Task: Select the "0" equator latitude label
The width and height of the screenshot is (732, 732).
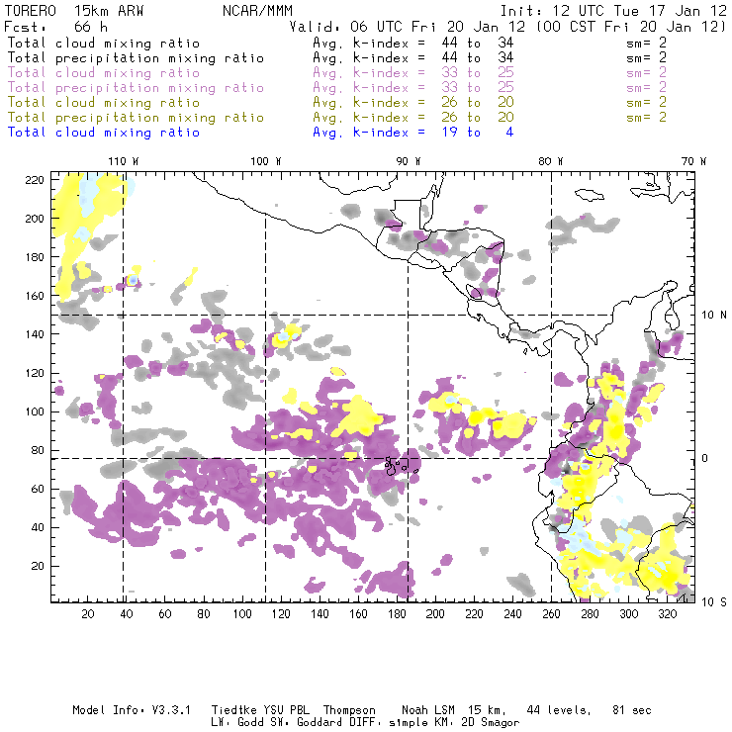Action: [705, 458]
